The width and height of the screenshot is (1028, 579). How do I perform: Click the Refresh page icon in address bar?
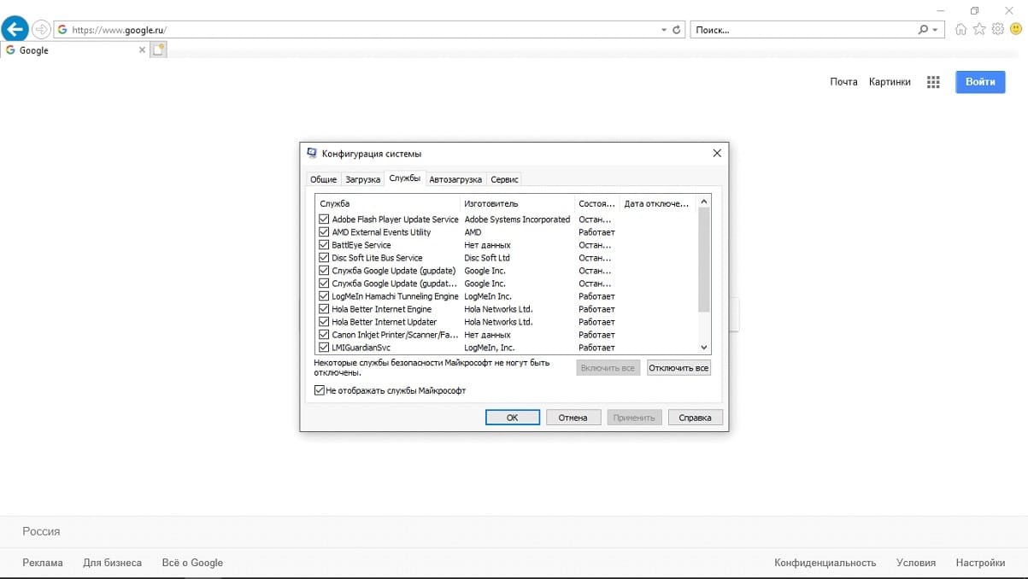pyautogui.click(x=677, y=30)
